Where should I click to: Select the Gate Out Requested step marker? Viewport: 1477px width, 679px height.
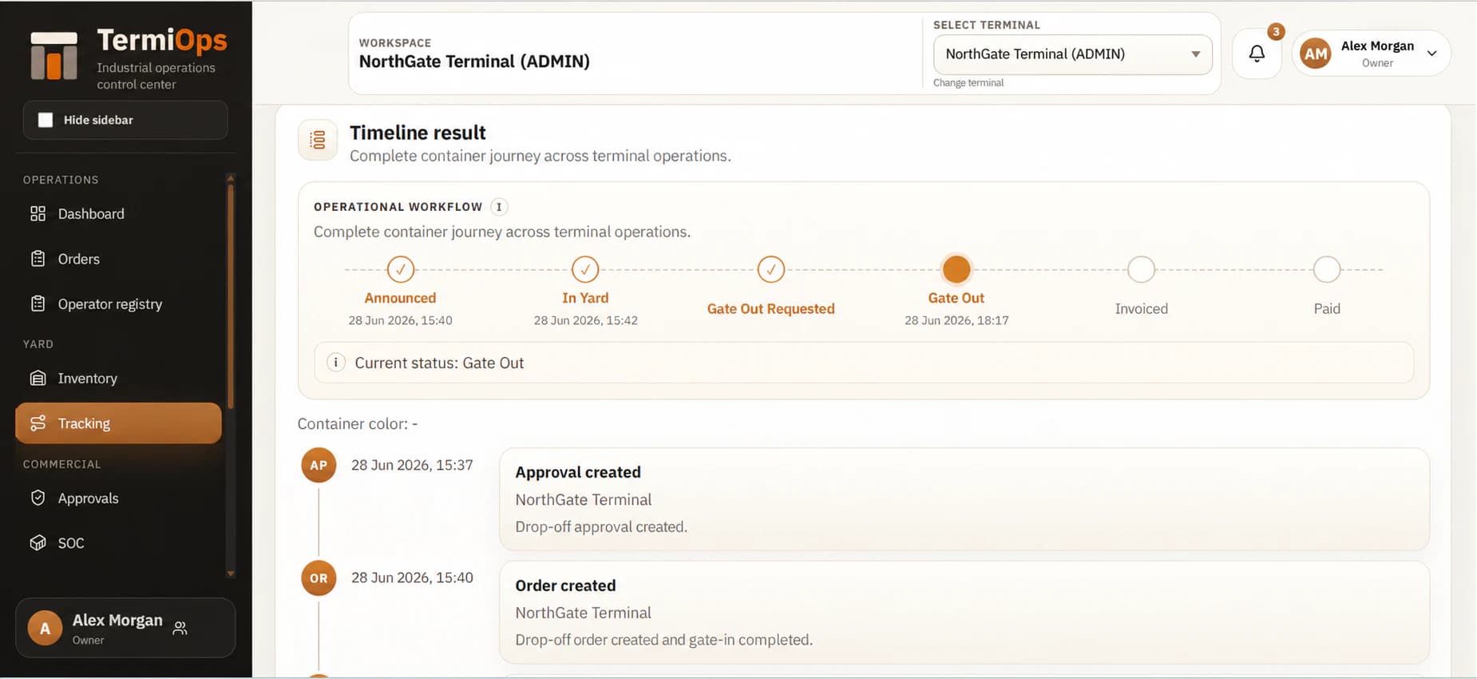(771, 269)
